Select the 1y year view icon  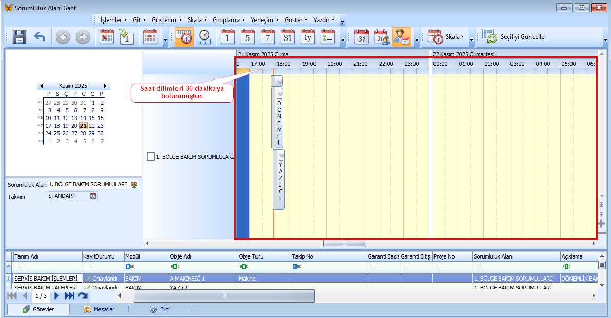click(x=308, y=37)
